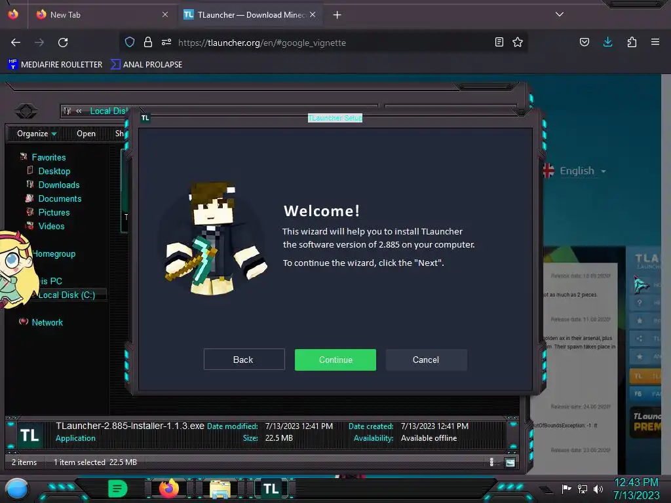
Task: Click the TLauncher-2.885-Installer-1.1.3.exe file name
Action: coord(130,426)
